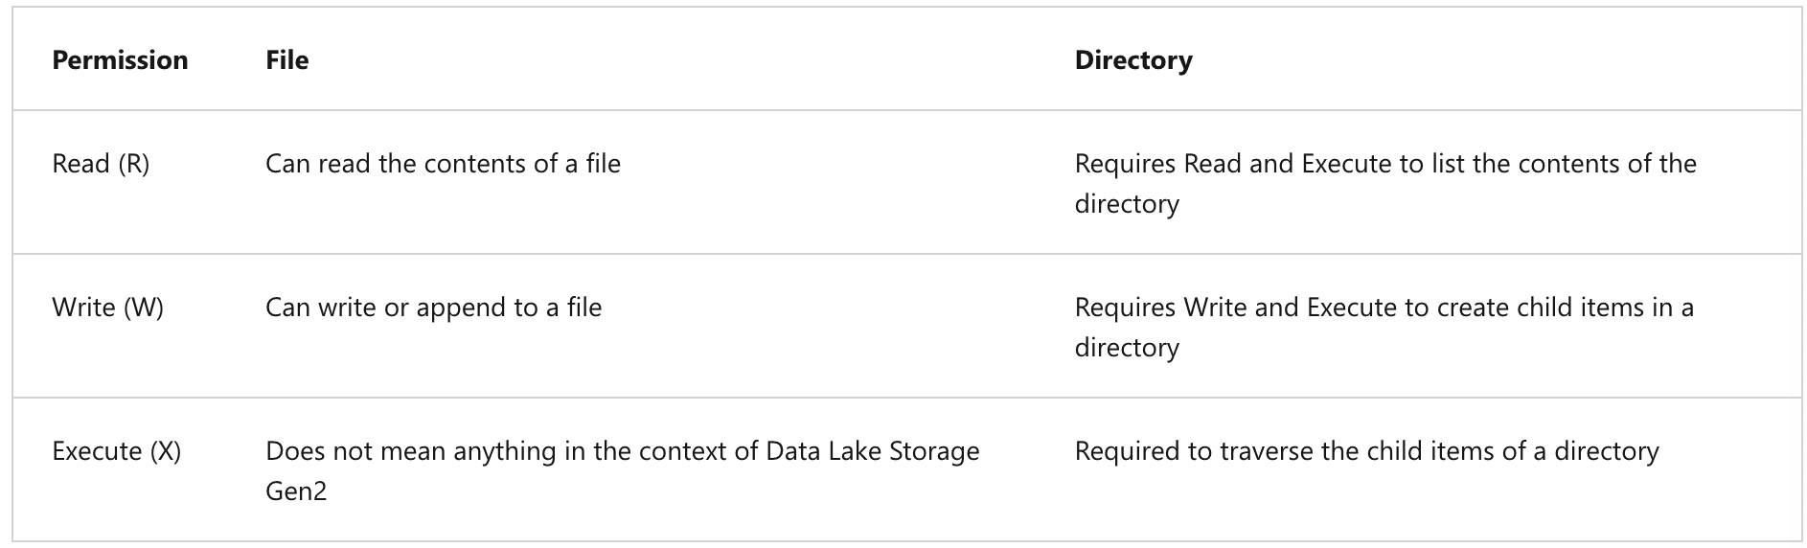Click "child items of a directory" phrase
The height and width of the screenshot is (548, 1807).
pos(1515,451)
